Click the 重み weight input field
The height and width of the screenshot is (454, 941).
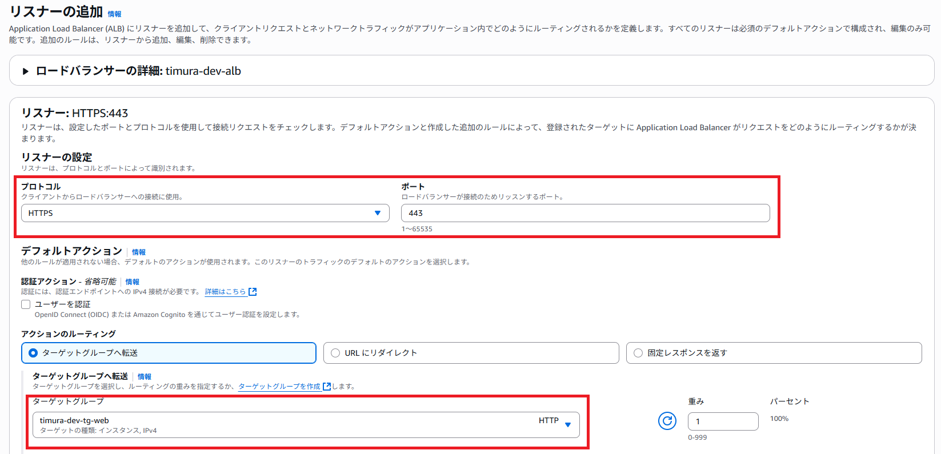coord(723,421)
